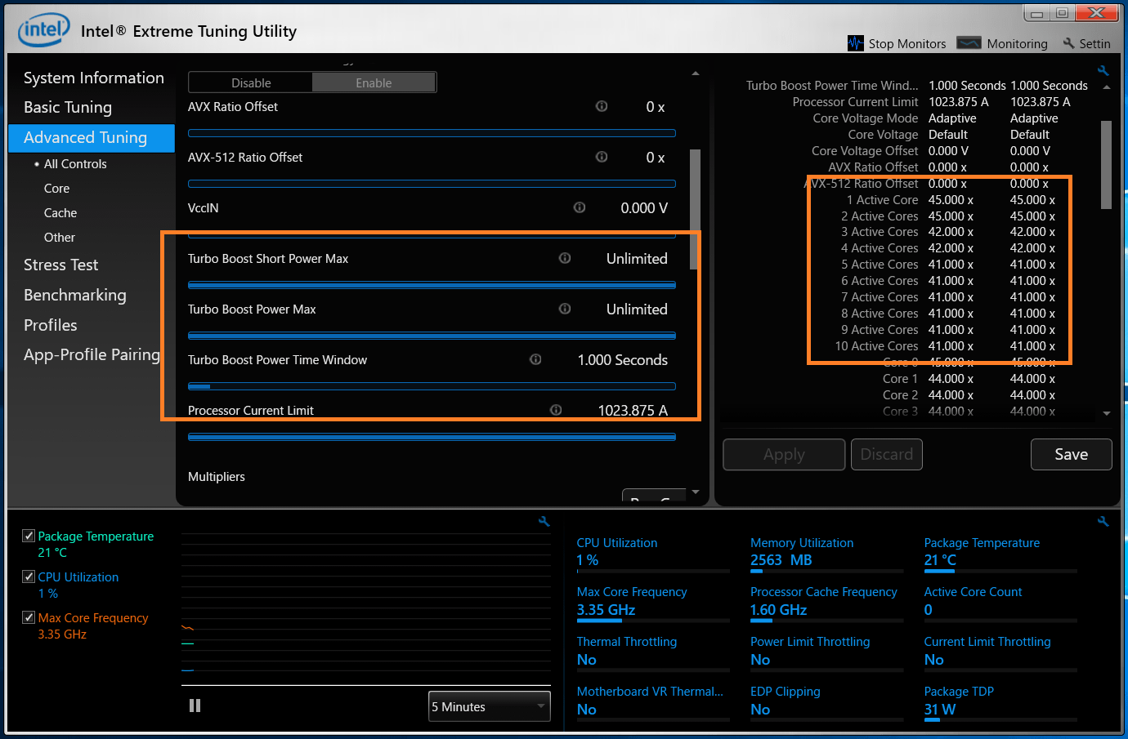1128x739 pixels.
Task: Open graph settings wrench above the chart
Action: tap(544, 521)
